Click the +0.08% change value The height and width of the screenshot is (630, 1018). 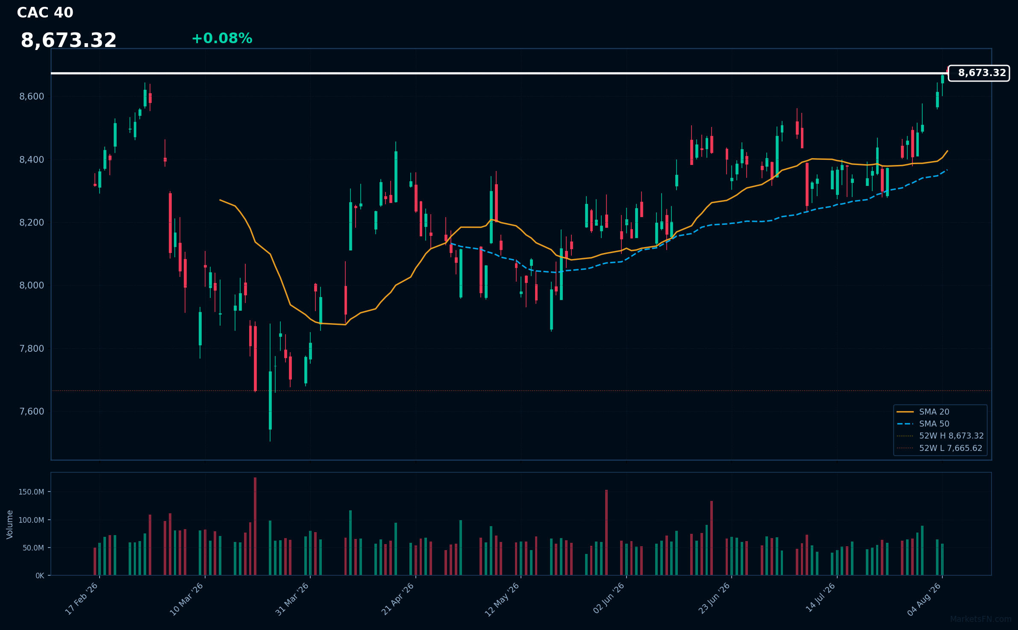point(222,38)
